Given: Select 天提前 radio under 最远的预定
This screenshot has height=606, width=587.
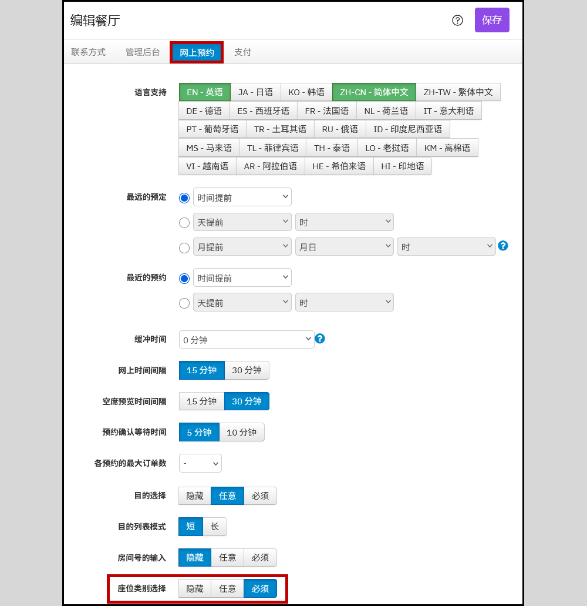Looking at the screenshot, I should tap(184, 223).
